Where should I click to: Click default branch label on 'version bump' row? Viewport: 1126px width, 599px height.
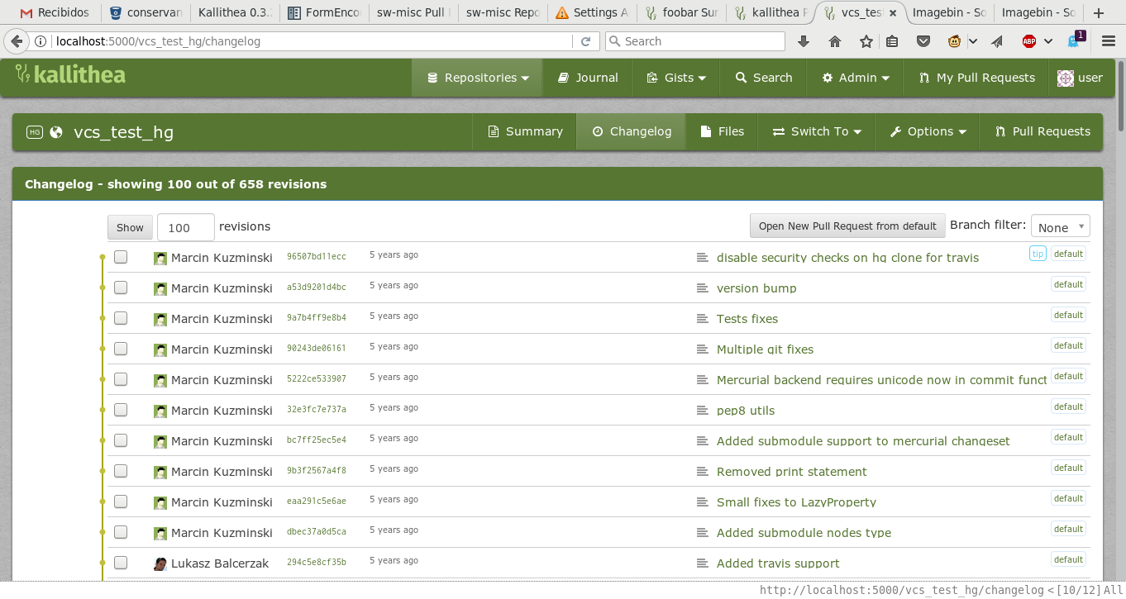tap(1068, 284)
